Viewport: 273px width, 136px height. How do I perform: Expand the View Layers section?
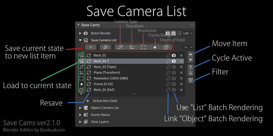point(80,122)
